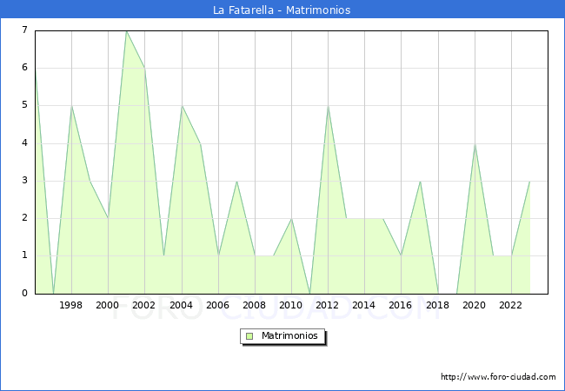Screen dimensions: 565x391
Task: Click the 1998 x-axis label
Action: pyautogui.click(x=71, y=305)
